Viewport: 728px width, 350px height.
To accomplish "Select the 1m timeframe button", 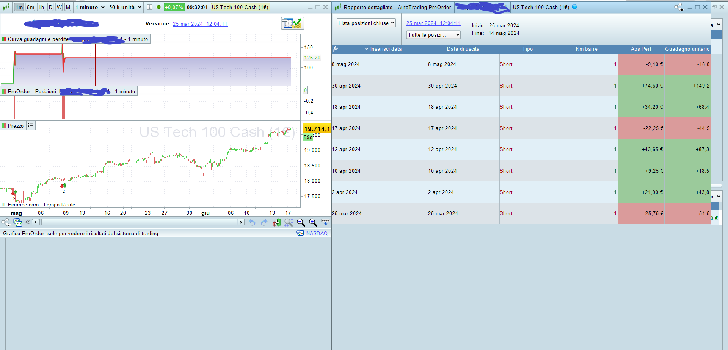I will tap(19, 7).
